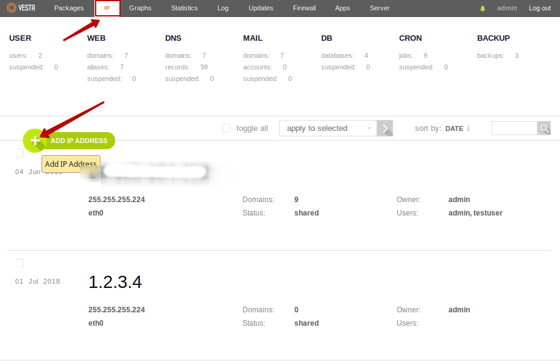Open the apply to selected dropdown
Viewport: 560px width, 361px height.
pos(328,128)
